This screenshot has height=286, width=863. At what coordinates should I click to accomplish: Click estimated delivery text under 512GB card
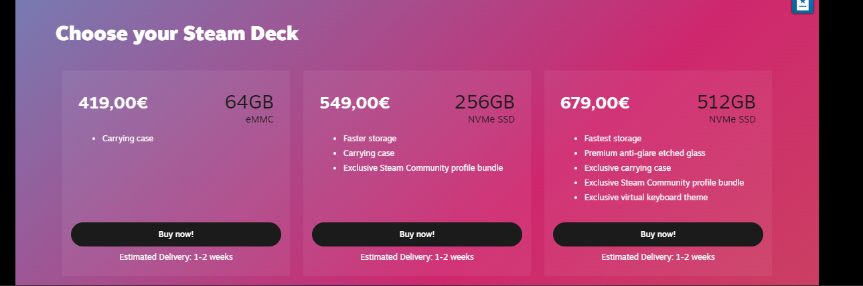[658, 257]
